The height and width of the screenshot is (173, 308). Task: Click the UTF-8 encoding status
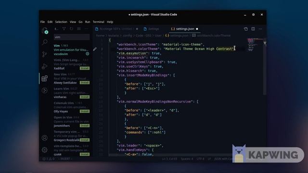point(200,159)
